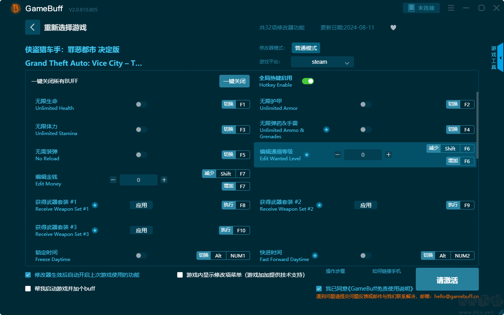The image size is (504, 315).
Task: Turn on Unlimited Ammo & Grenades toggle
Action: pos(366,130)
